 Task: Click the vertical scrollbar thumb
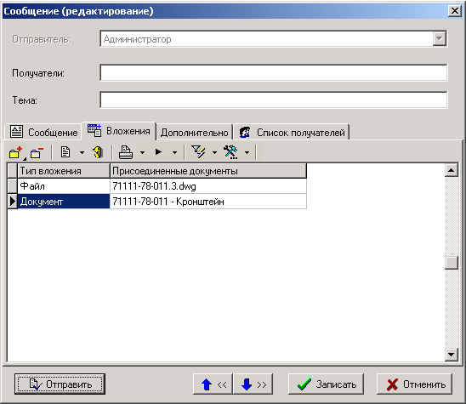(452, 263)
